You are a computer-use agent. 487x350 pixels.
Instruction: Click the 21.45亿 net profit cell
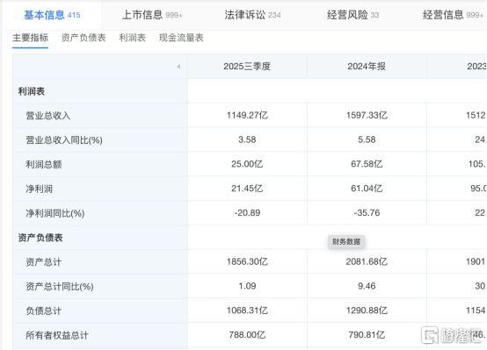247,189
